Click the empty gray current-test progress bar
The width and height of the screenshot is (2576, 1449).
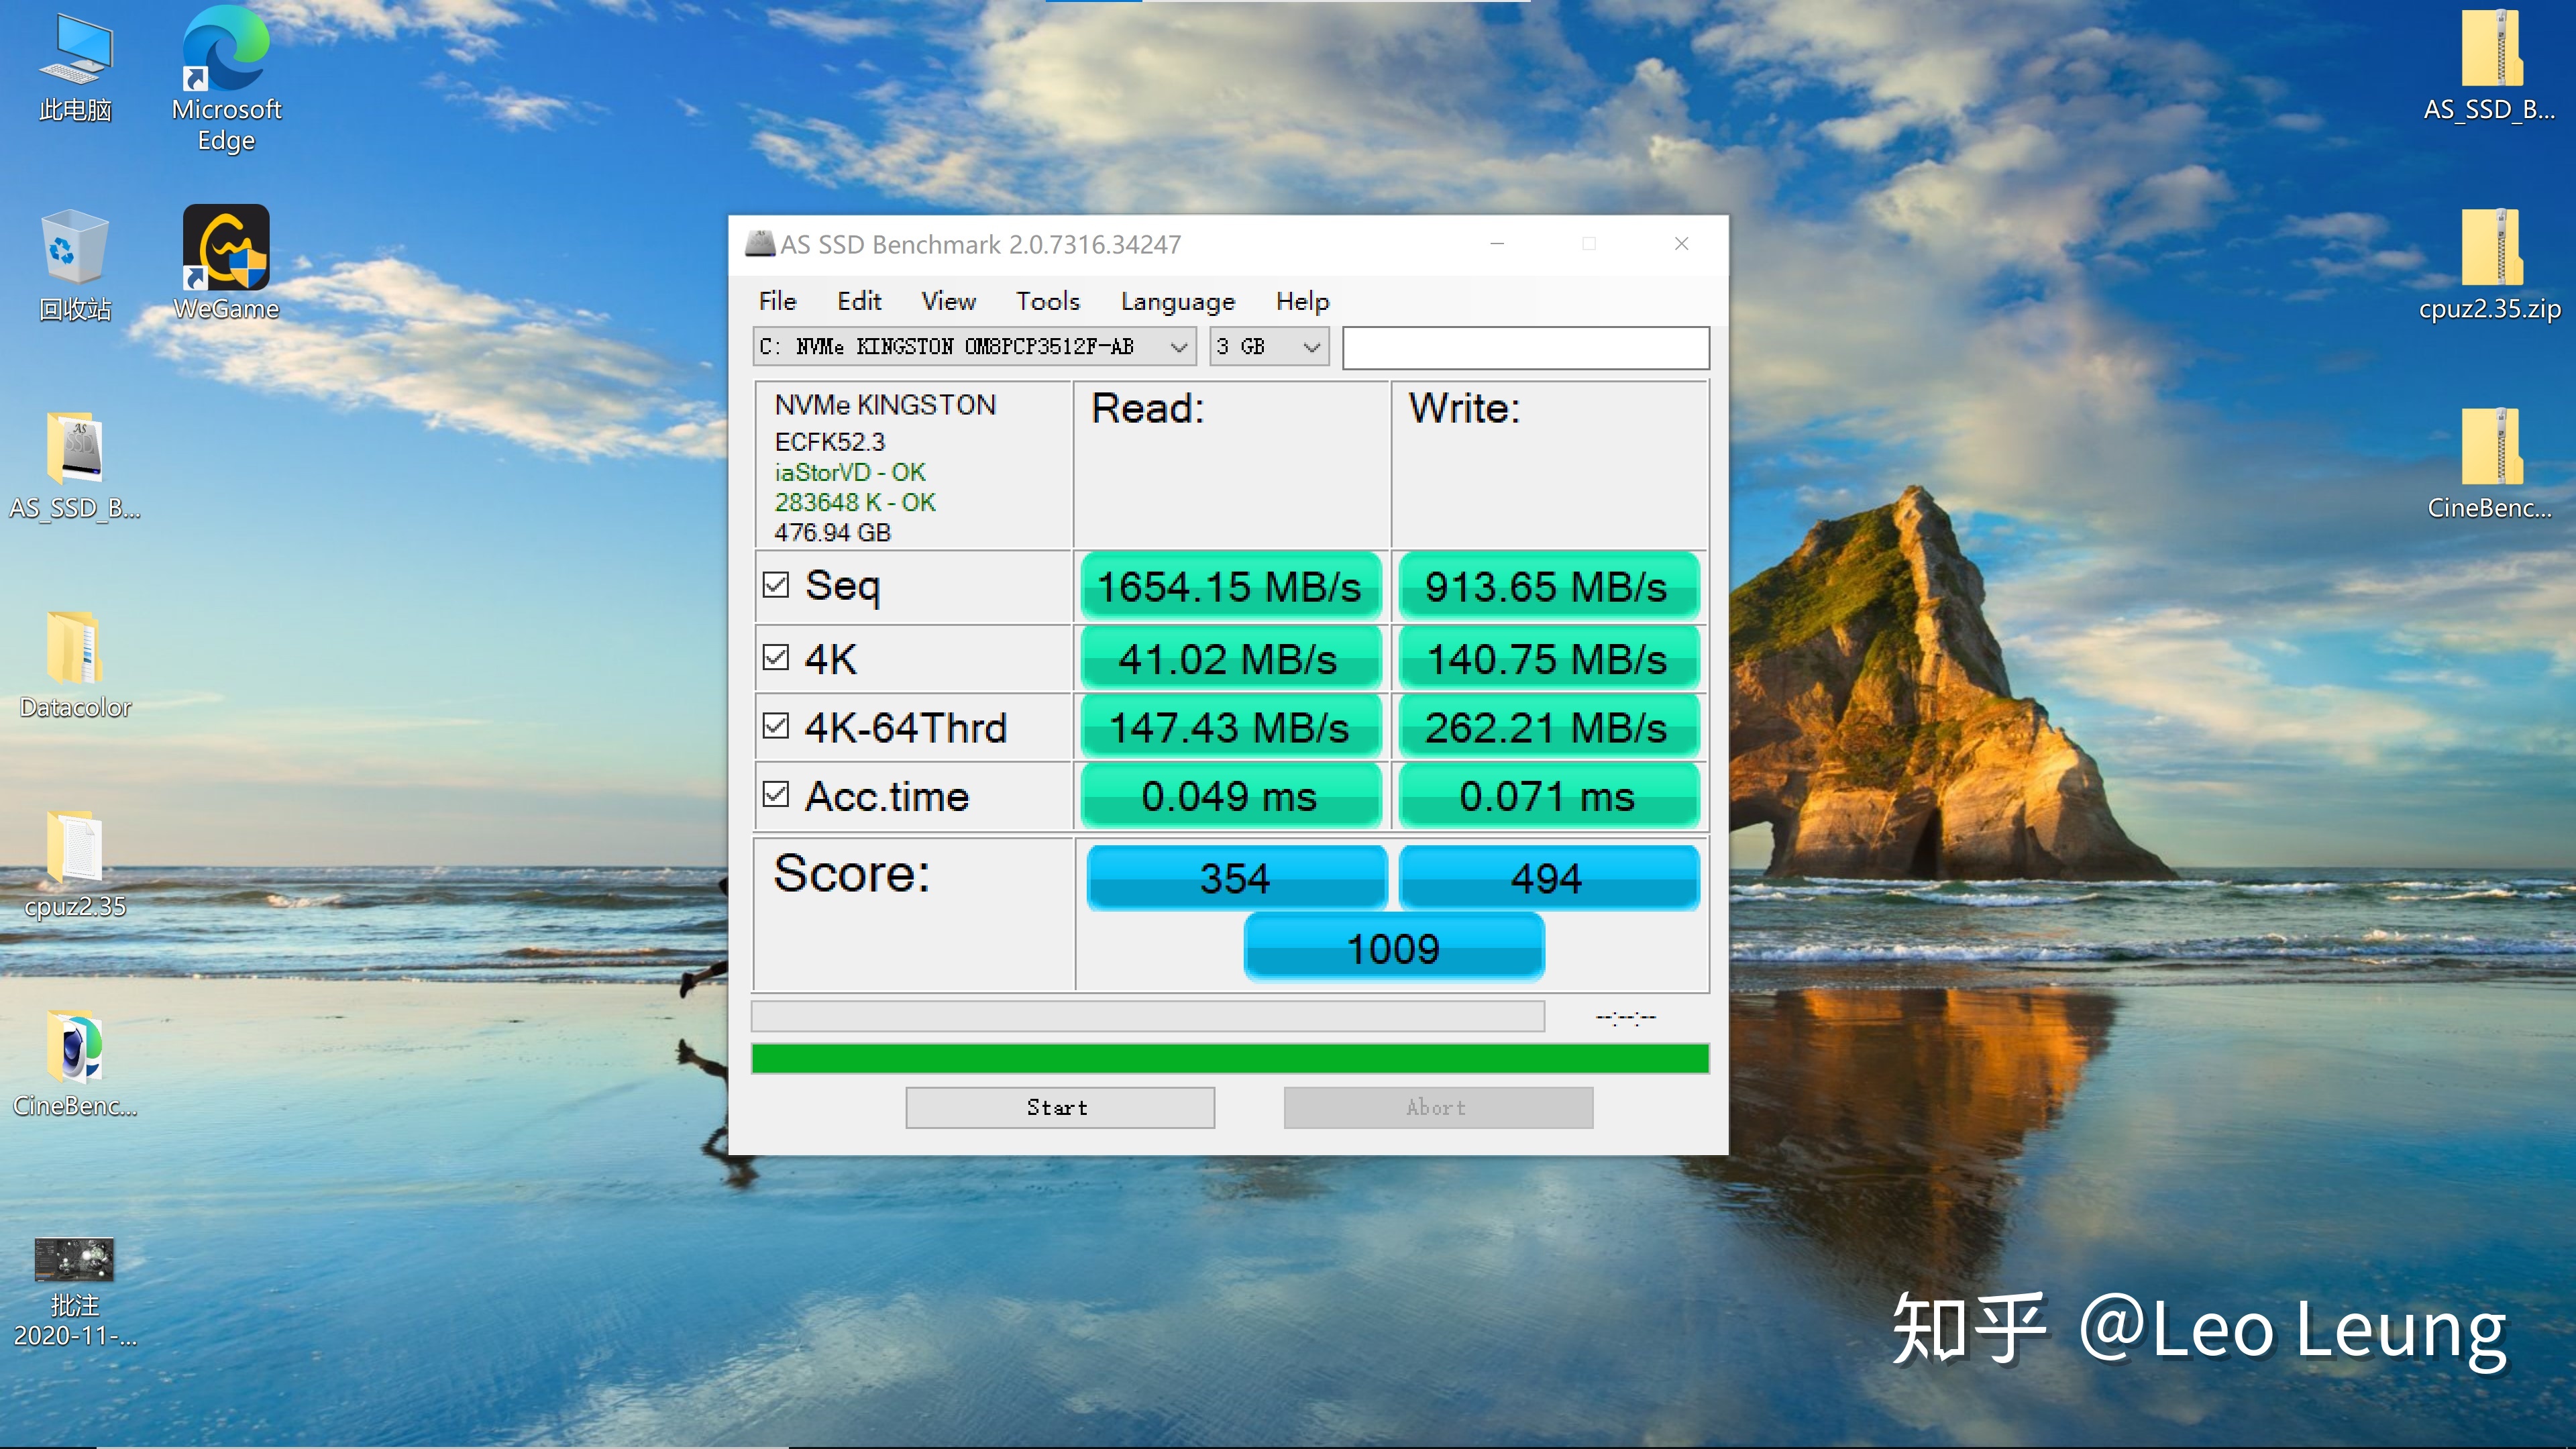(1148, 1016)
